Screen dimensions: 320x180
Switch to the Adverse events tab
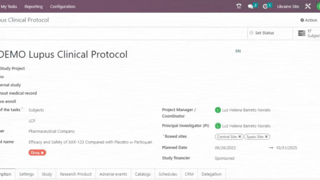pyautogui.click(x=113, y=174)
